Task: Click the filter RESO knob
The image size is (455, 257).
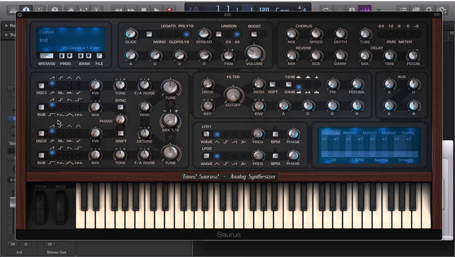Action: click(x=258, y=84)
